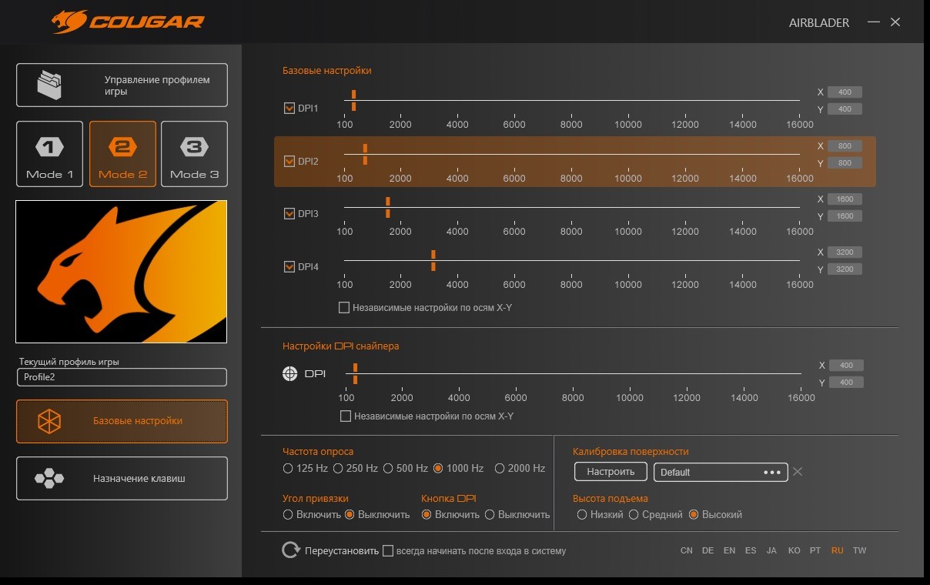Click the circular arrow reset icon
This screenshot has width=930, height=585.
pos(291,550)
